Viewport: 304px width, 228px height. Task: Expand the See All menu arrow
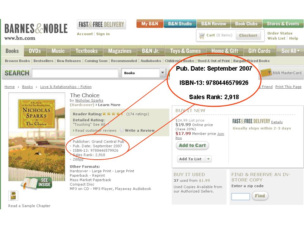coord(298,51)
